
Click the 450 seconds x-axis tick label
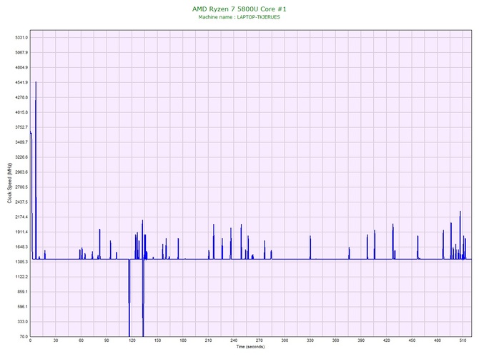(412, 340)
